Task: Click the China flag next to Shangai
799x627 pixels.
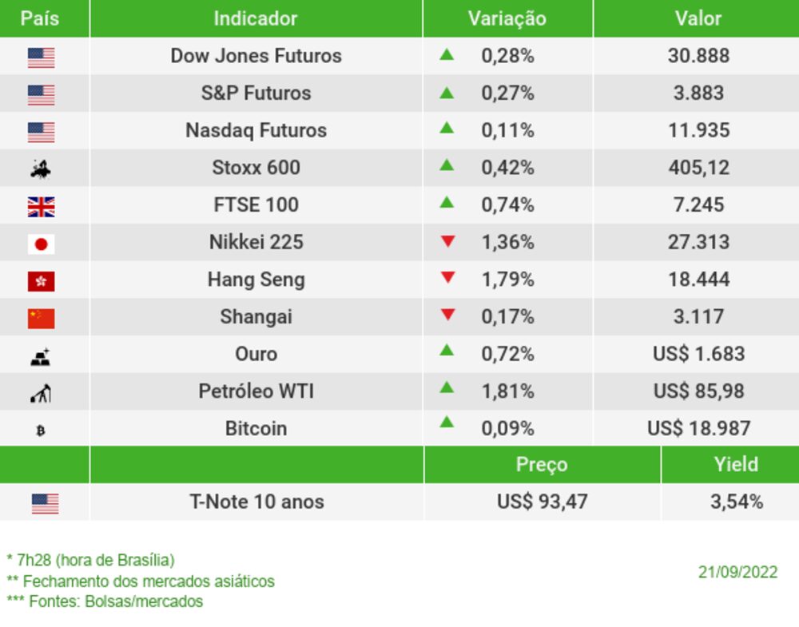Action: [x=41, y=319]
